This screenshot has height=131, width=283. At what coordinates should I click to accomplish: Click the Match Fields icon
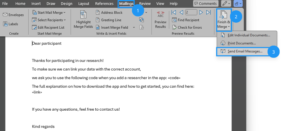[141, 20]
